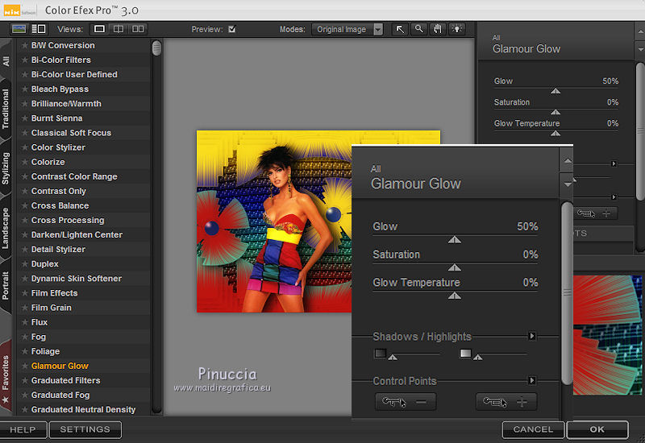Click the OK button
This screenshot has height=443, width=645.
point(597,429)
